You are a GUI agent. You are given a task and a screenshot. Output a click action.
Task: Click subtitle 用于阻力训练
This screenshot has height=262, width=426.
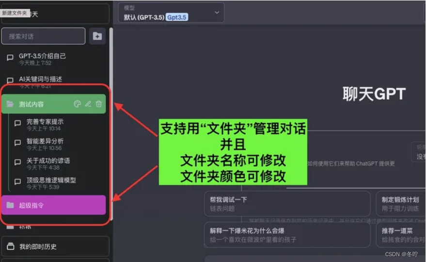[x=400, y=209]
